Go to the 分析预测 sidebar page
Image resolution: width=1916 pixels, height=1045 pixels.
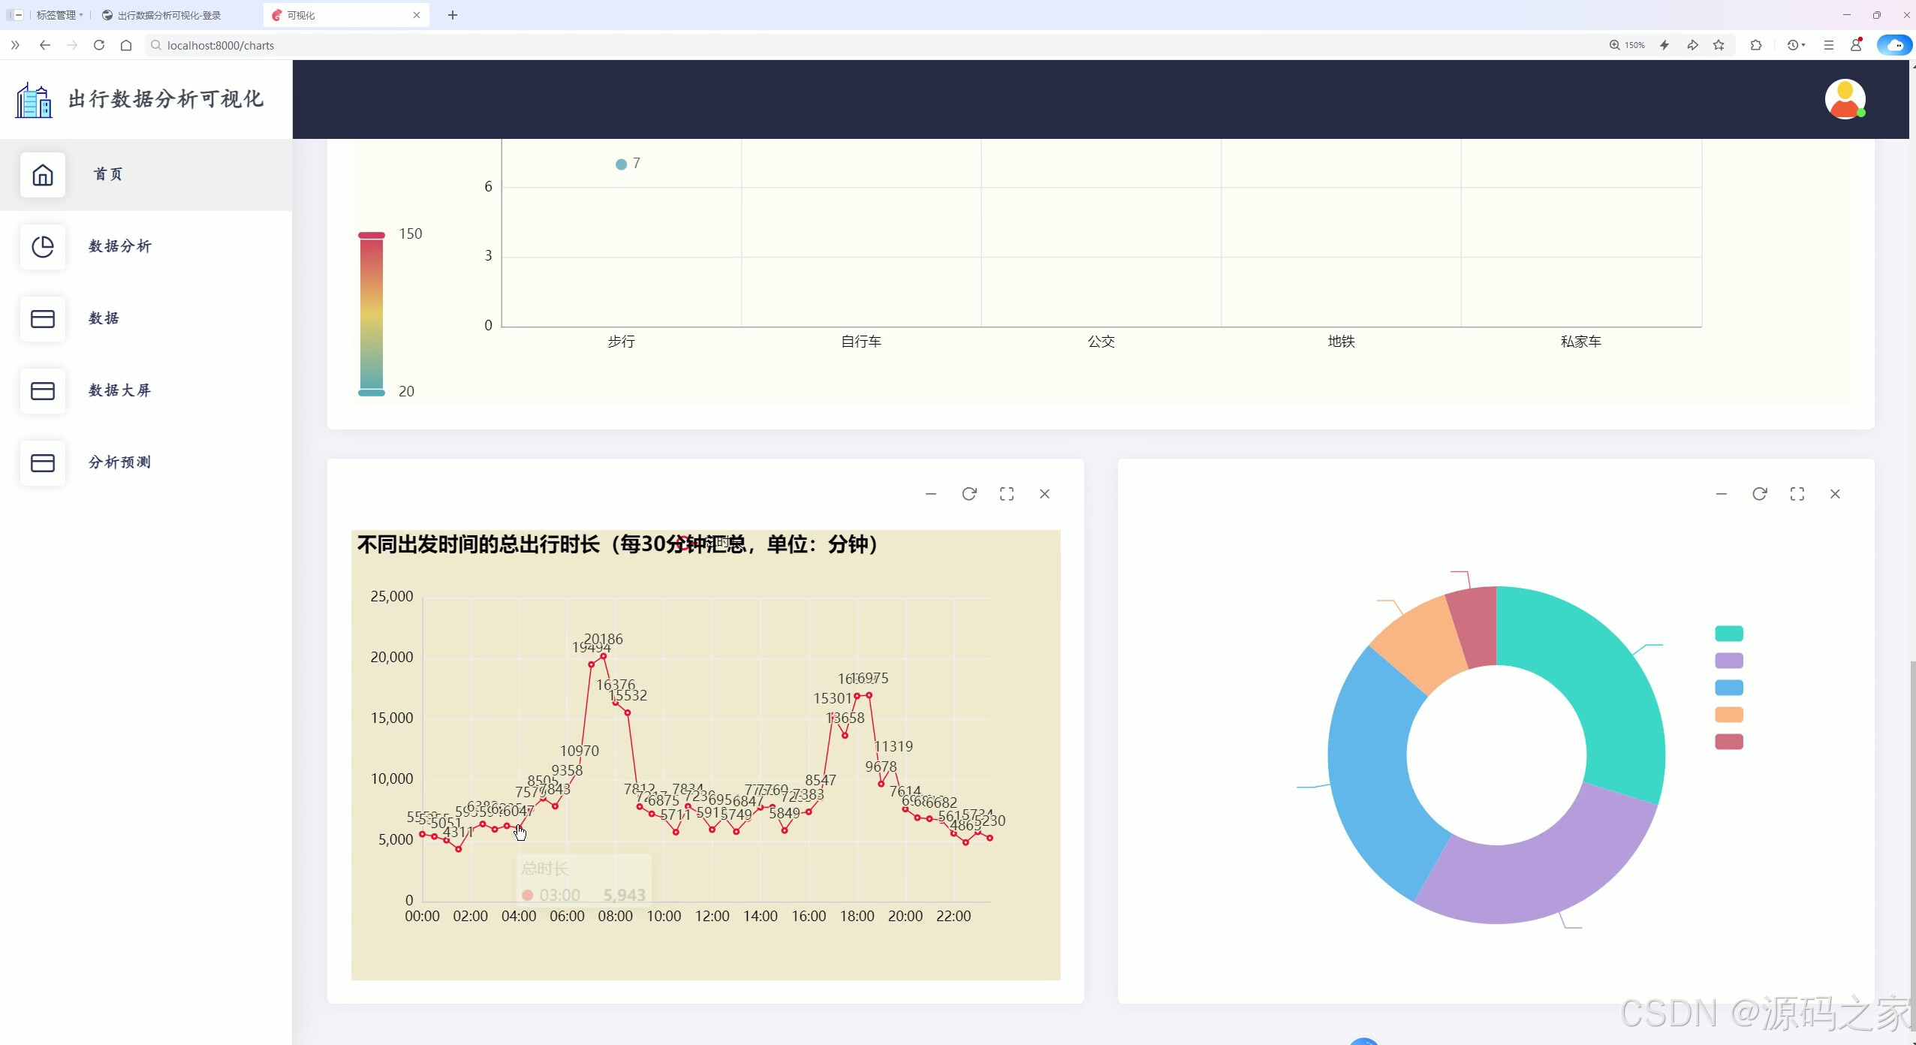click(119, 462)
